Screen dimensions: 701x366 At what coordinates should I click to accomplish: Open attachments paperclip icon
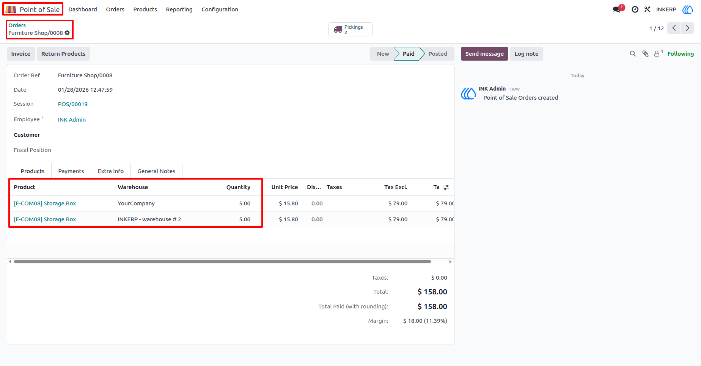[645, 54]
